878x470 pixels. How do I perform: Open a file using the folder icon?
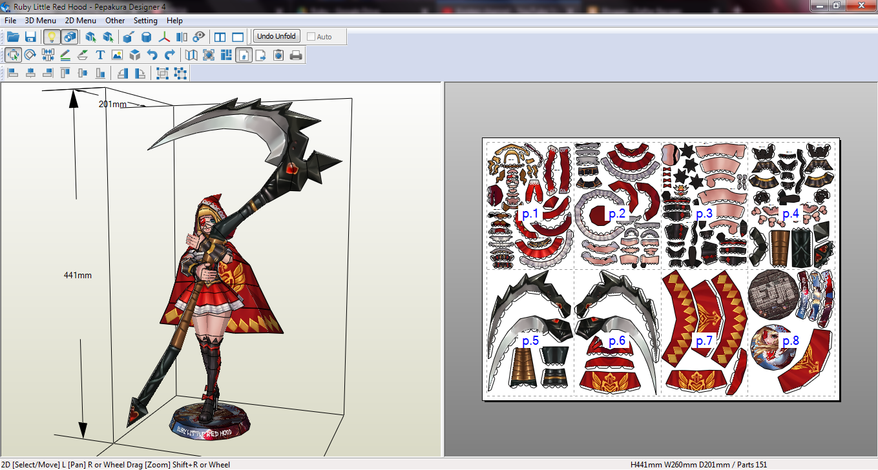click(13, 37)
